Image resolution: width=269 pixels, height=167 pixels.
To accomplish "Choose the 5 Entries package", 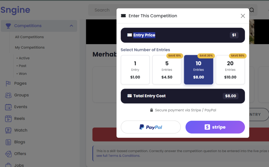I will 167,70.
